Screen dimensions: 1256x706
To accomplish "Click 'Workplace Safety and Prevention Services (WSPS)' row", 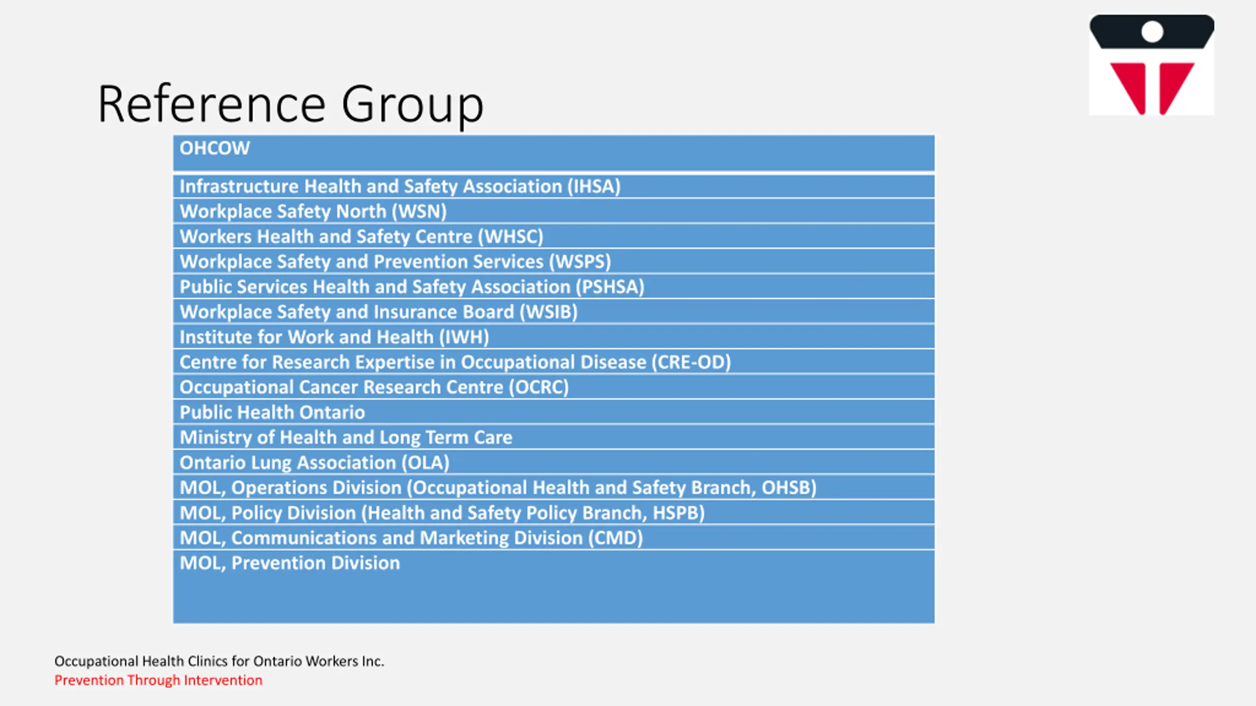I will [554, 261].
